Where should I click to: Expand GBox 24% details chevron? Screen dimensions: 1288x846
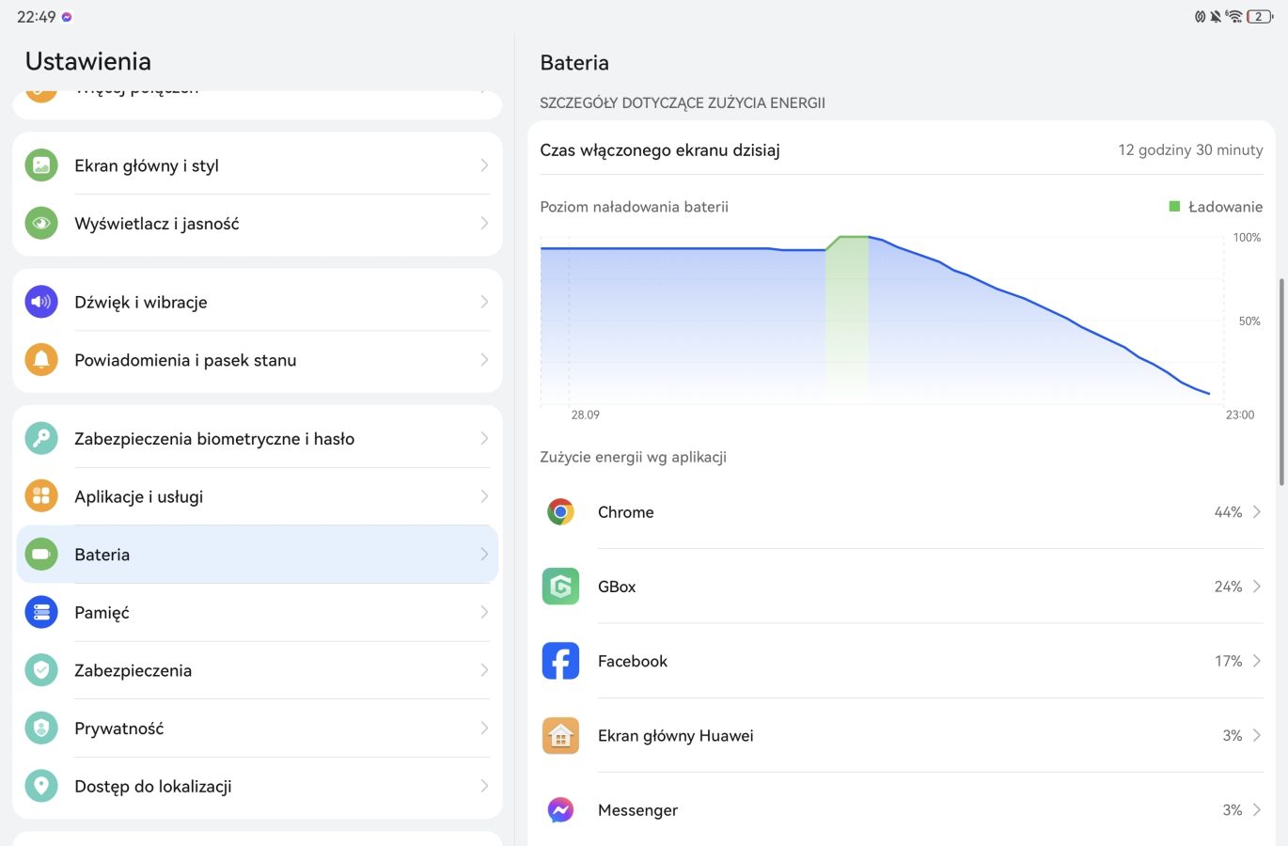click(x=1257, y=587)
